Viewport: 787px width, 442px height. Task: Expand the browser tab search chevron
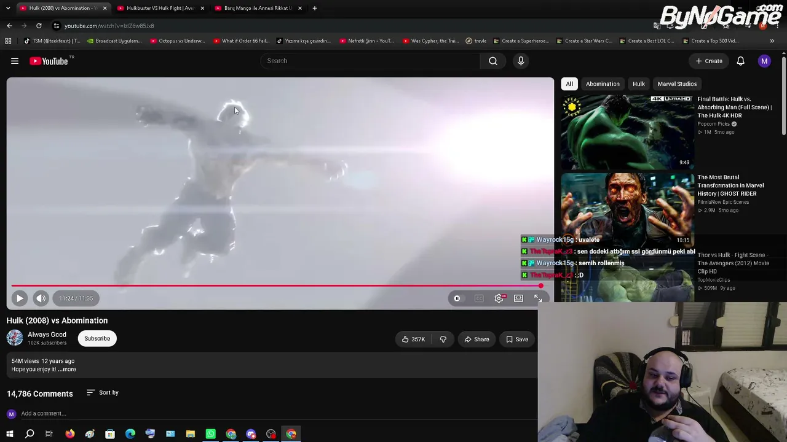(x=7, y=8)
